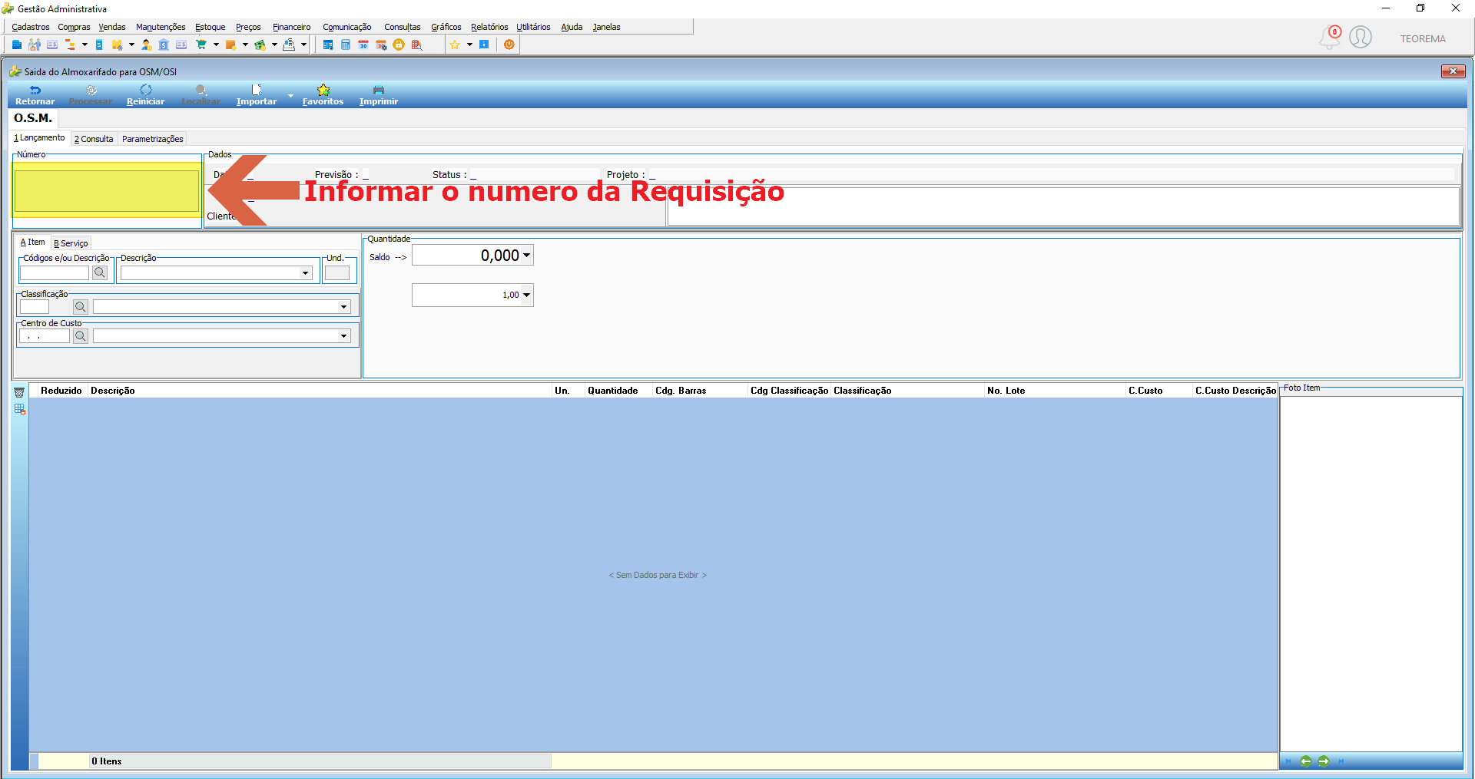Click the Retornar button
The width and height of the screenshot is (1475, 779).
pyautogui.click(x=35, y=95)
